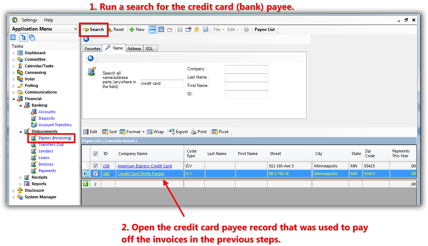This screenshot has width=428, height=246.
Task: Switch to the Favorites tab
Action: [x=92, y=49]
